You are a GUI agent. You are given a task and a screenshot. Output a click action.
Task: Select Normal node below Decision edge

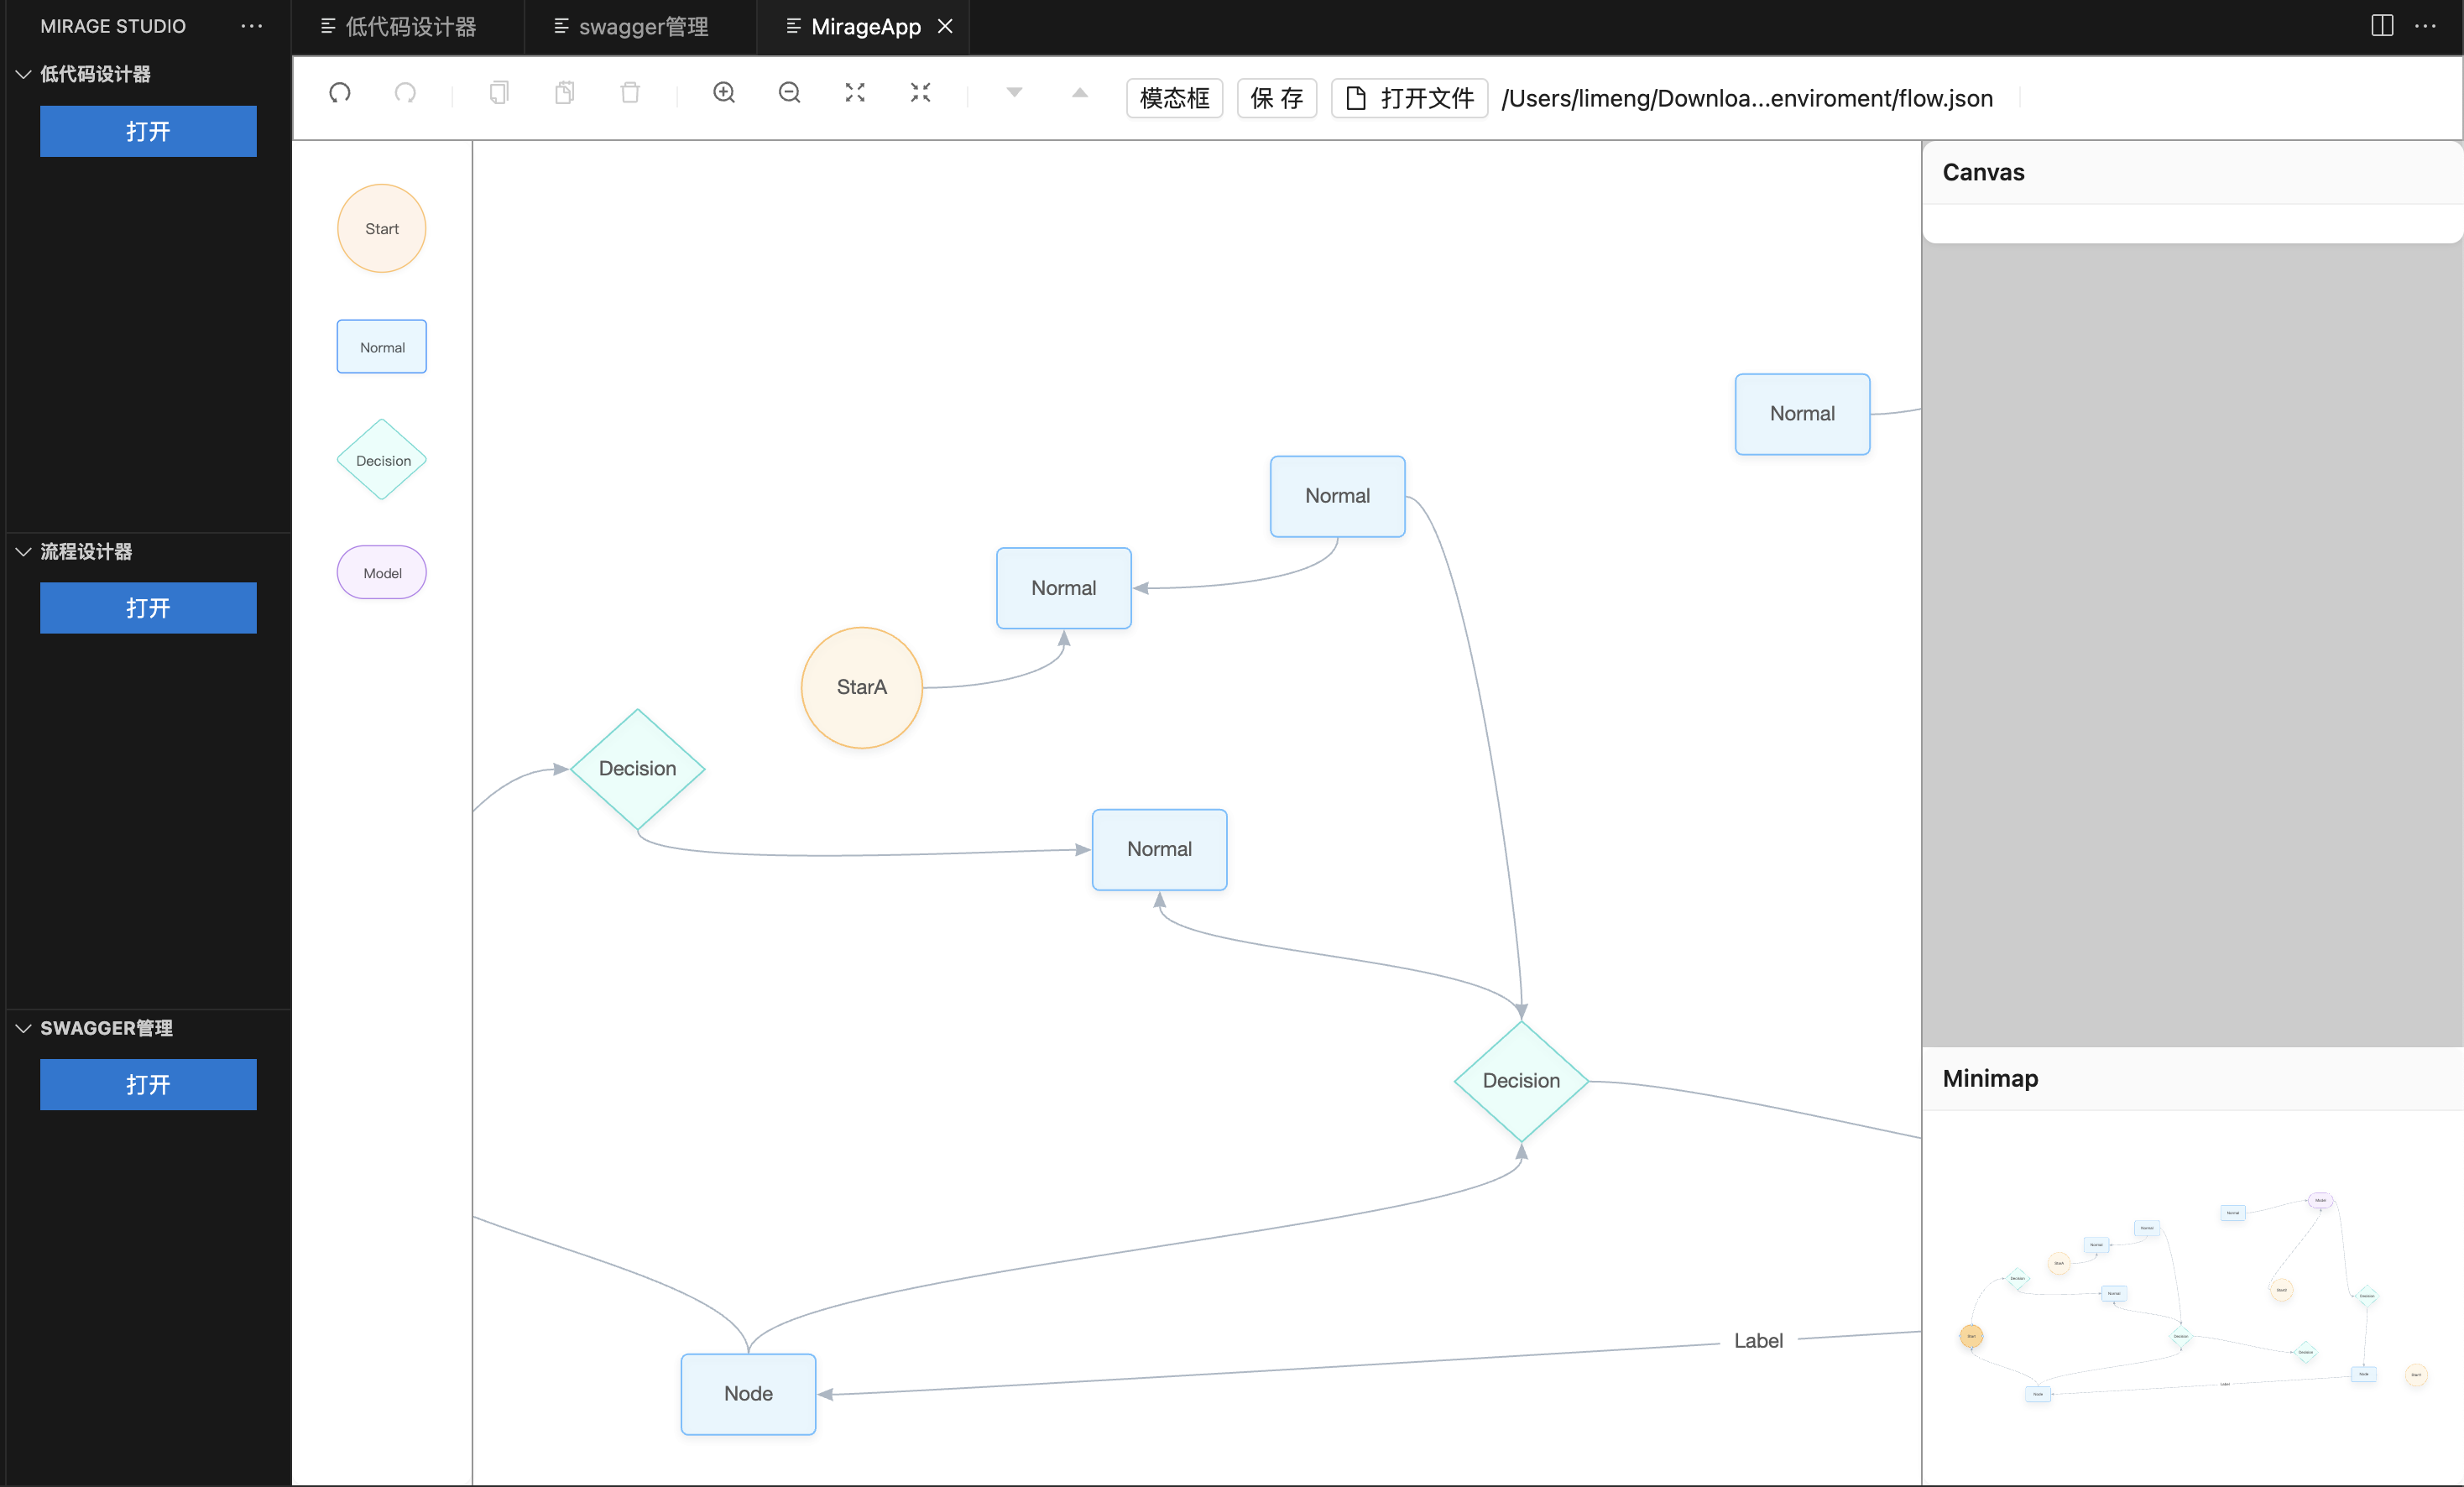(x=1159, y=850)
